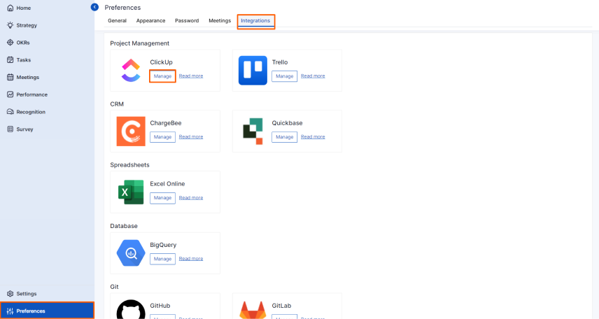The image size is (599, 319).
Task: Click the Preferences page title
Action: click(x=122, y=8)
